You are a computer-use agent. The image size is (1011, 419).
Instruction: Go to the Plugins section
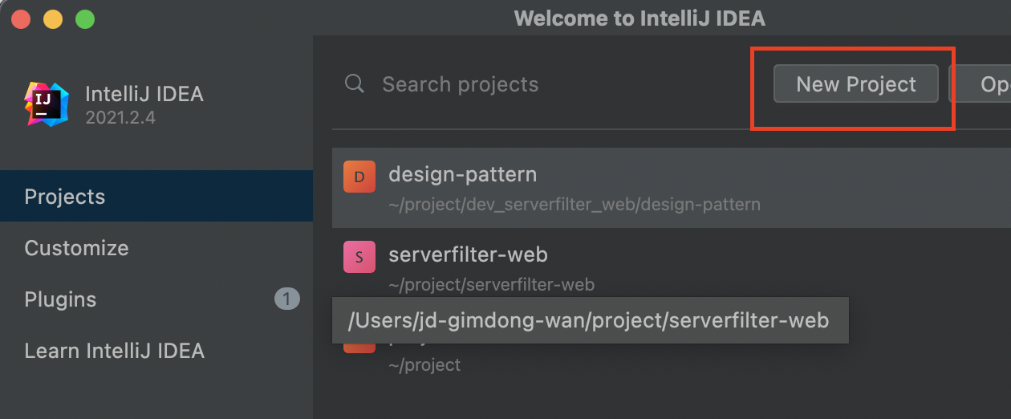60,299
